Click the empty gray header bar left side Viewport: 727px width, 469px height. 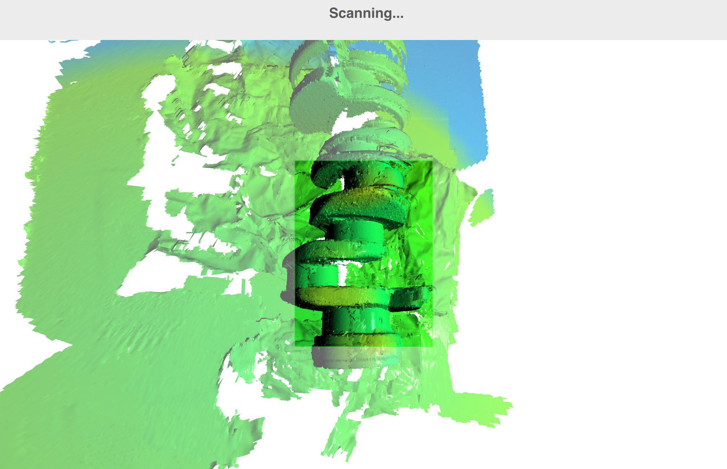click(105, 20)
